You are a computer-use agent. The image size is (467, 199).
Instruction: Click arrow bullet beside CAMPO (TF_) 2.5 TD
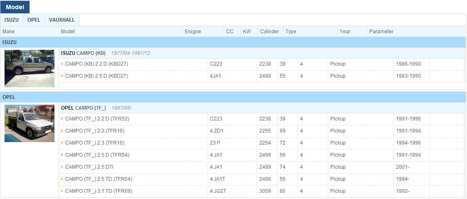(62, 179)
